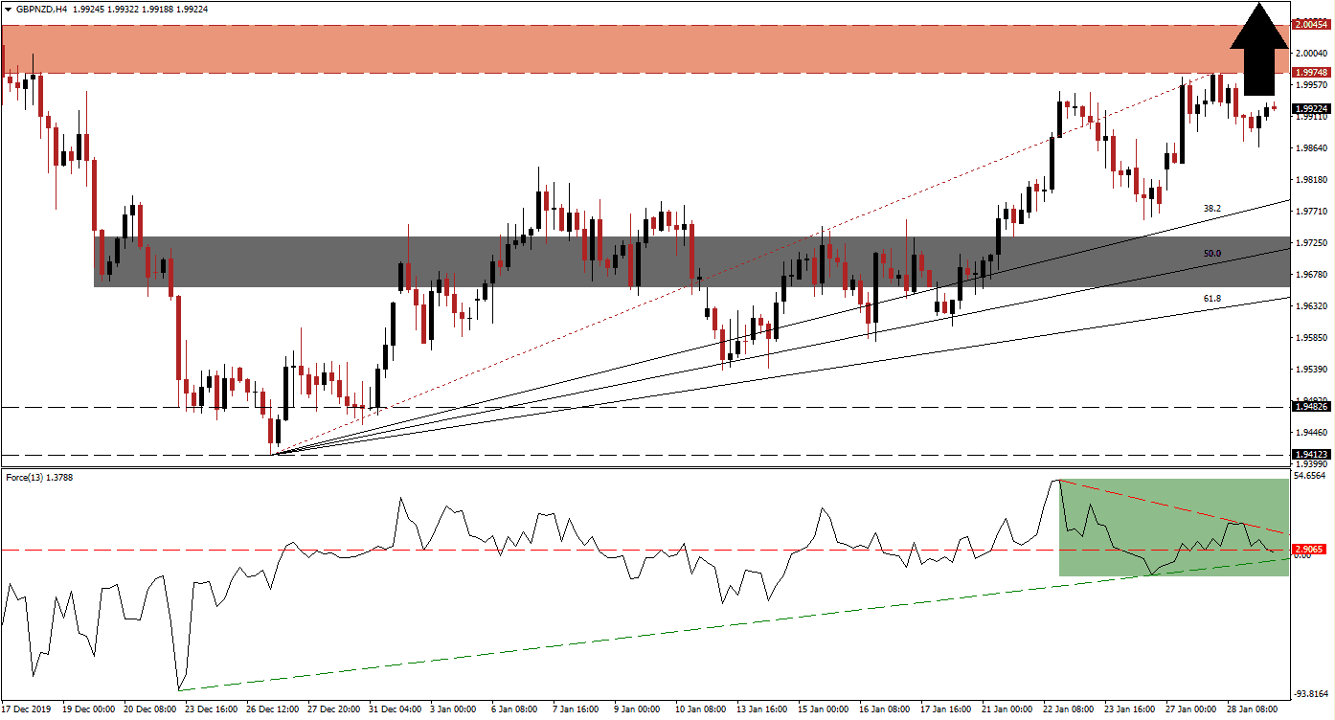Select the black 1.99224 current price tag
The width and height of the screenshot is (1335, 720).
(x=1311, y=109)
